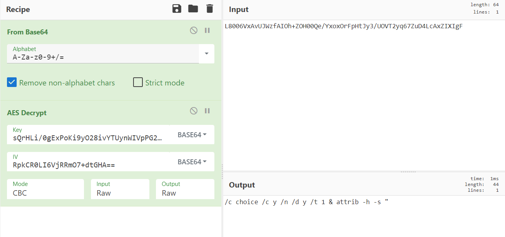The image size is (505, 237).
Task: Toggle Remove non-alphabet chars checkbox
Action: point(12,82)
